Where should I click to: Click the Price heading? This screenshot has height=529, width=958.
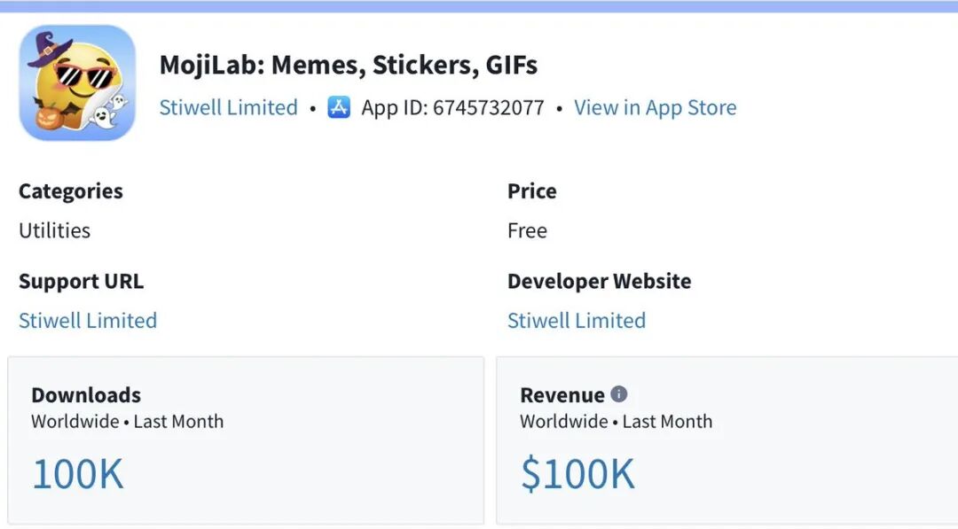[x=531, y=191]
